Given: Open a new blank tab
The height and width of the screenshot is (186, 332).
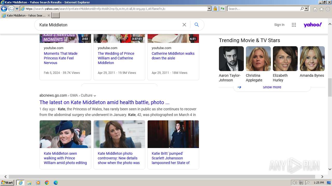Looking at the screenshot, I should (56, 16).
